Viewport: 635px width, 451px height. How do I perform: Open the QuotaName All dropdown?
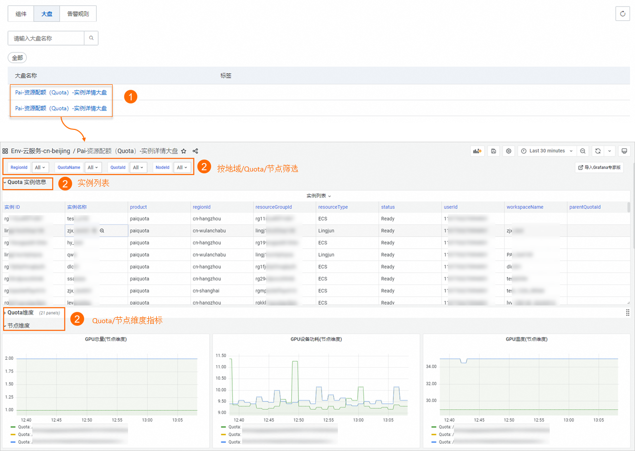(x=93, y=168)
